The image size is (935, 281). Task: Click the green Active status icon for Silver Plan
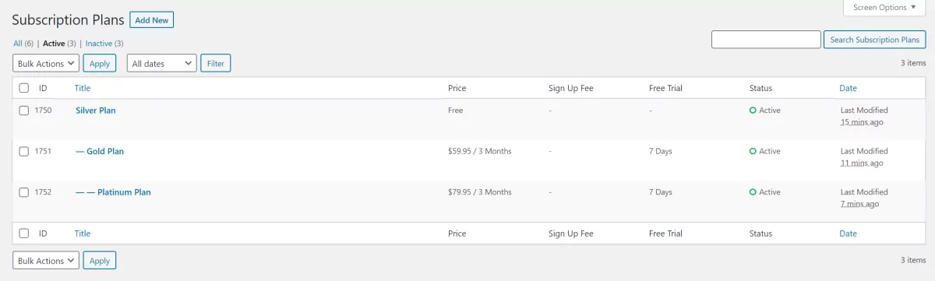tap(753, 111)
